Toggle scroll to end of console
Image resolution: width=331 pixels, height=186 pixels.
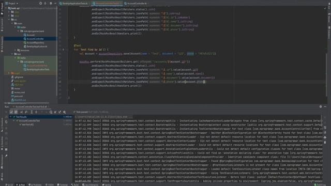(x=325, y=132)
